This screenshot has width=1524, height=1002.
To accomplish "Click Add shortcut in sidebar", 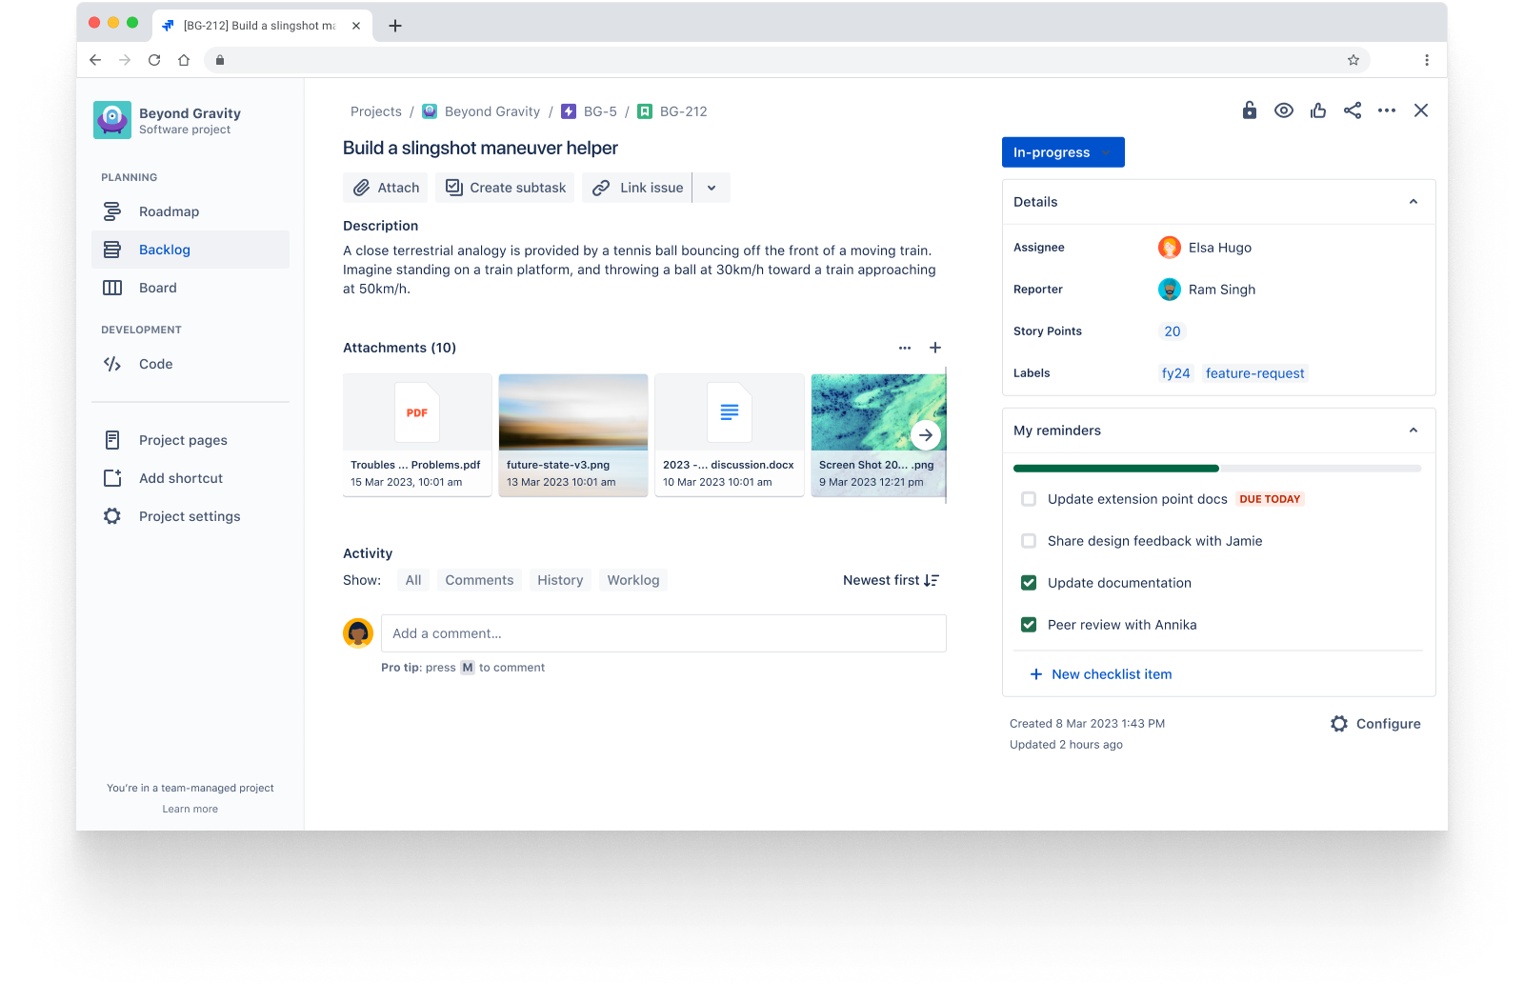I will tap(190, 478).
